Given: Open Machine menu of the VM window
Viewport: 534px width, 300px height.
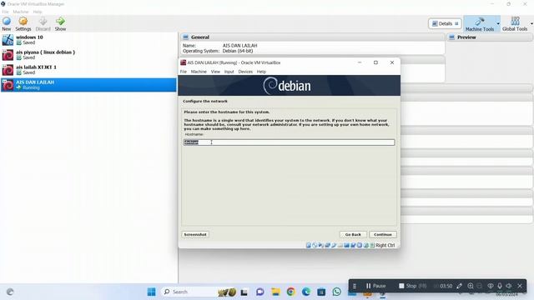Looking at the screenshot, I should [x=199, y=72].
